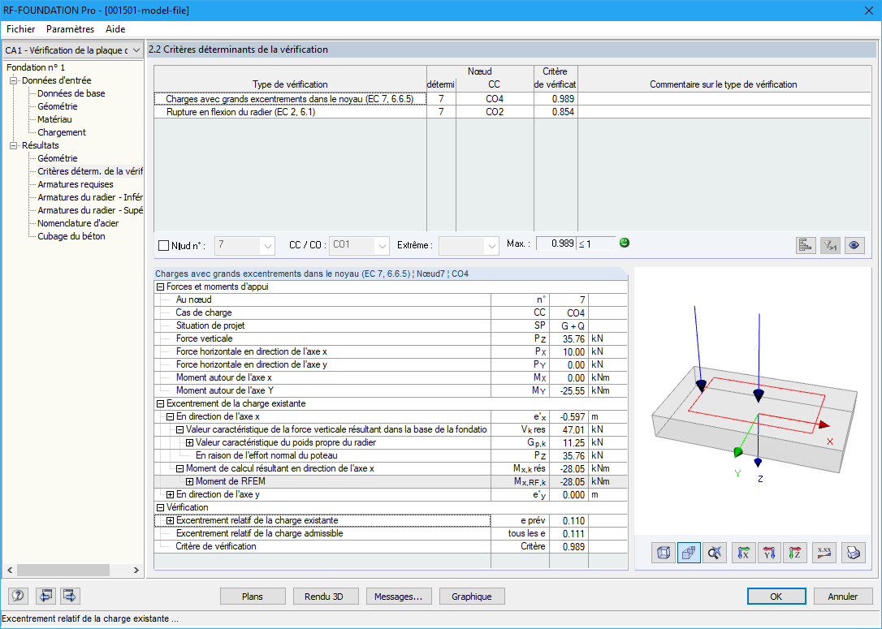Click the result diagram sort icon
This screenshot has width=882, height=629.
806,246
